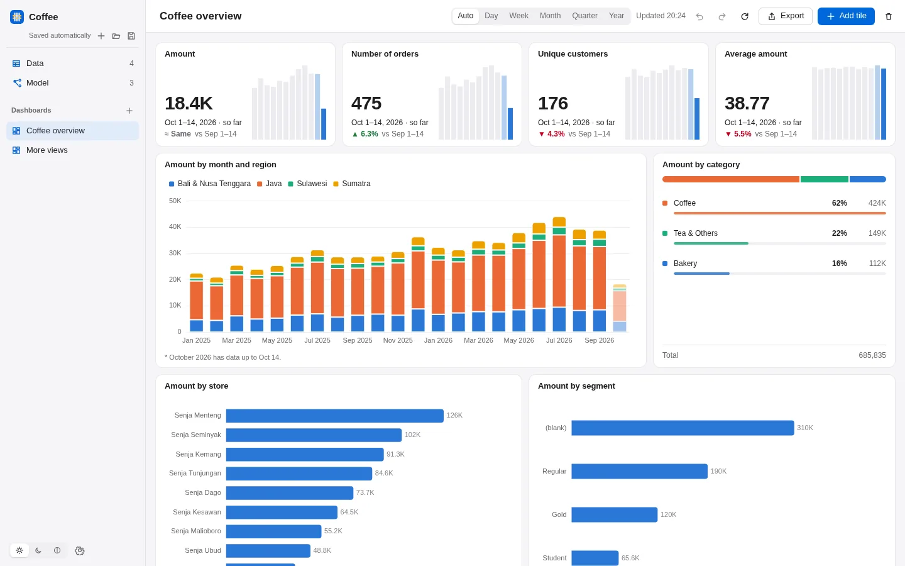Select the Day granularity
This screenshot has width=905, height=566.
pyautogui.click(x=491, y=16)
